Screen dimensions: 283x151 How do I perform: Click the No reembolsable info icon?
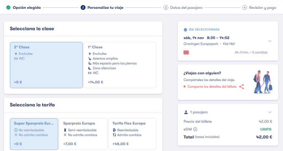[x=16, y=130]
